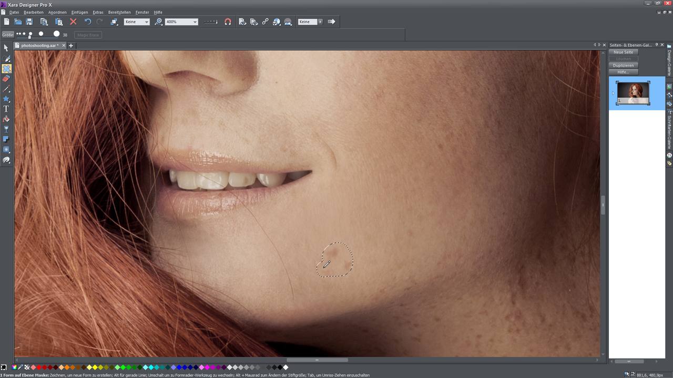Click the Neue Seite button

click(624, 52)
